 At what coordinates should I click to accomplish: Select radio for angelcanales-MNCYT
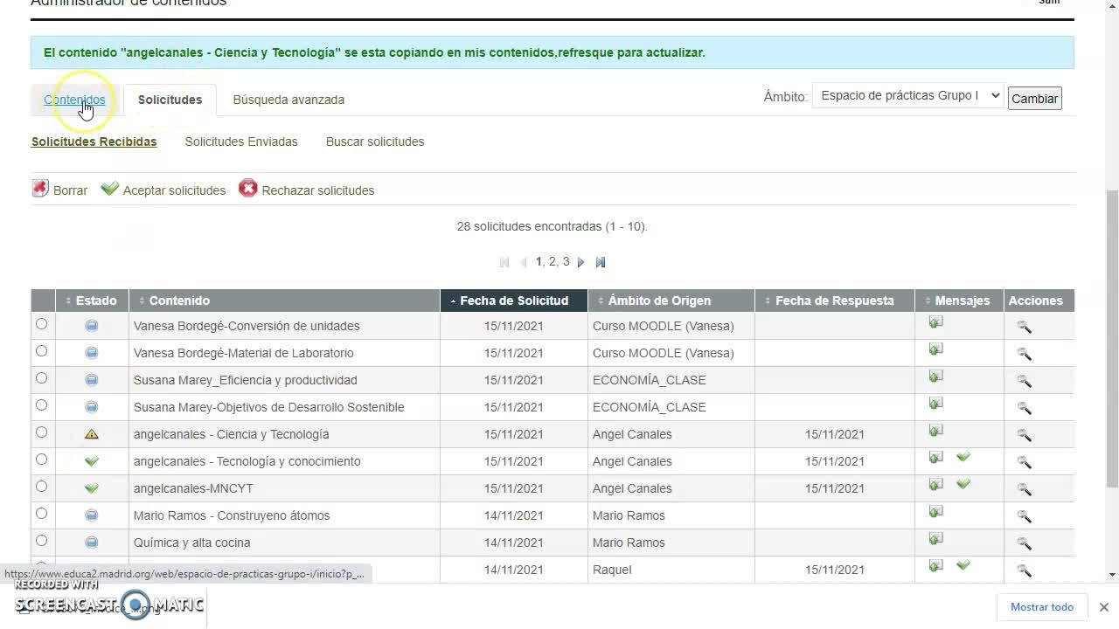41,487
